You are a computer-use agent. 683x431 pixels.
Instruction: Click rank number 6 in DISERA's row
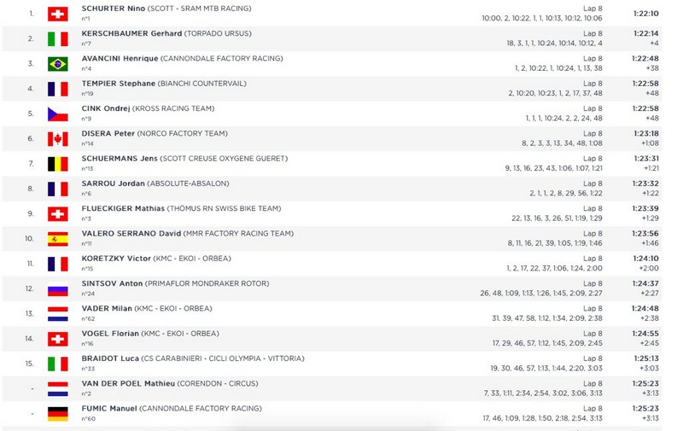31,139
